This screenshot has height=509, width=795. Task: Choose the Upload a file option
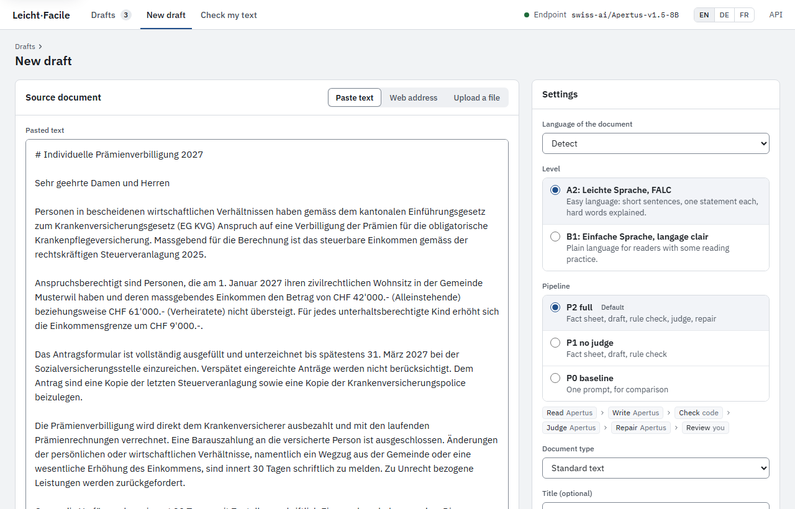[x=476, y=97]
